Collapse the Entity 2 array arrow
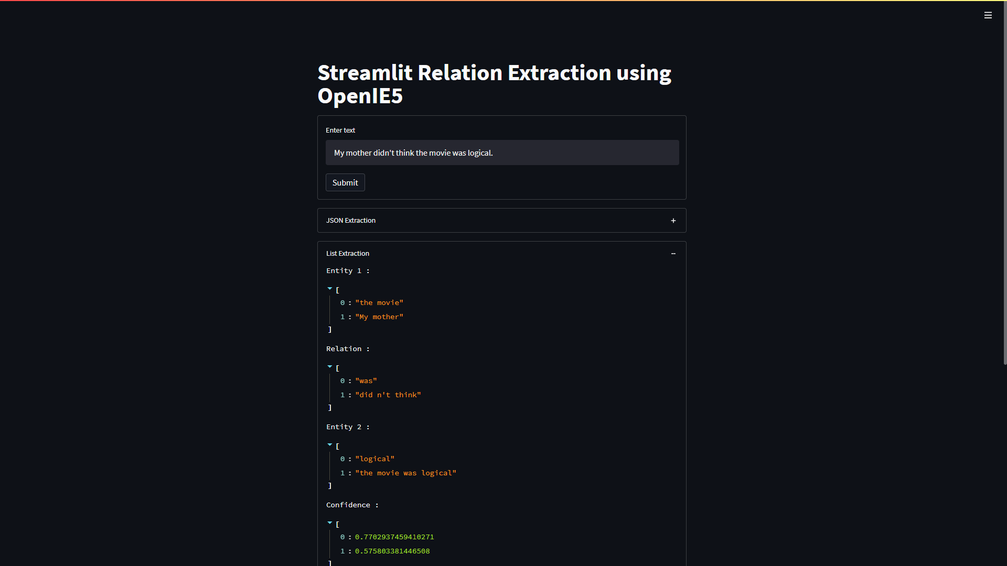1007x566 pixels. [330, 445]
